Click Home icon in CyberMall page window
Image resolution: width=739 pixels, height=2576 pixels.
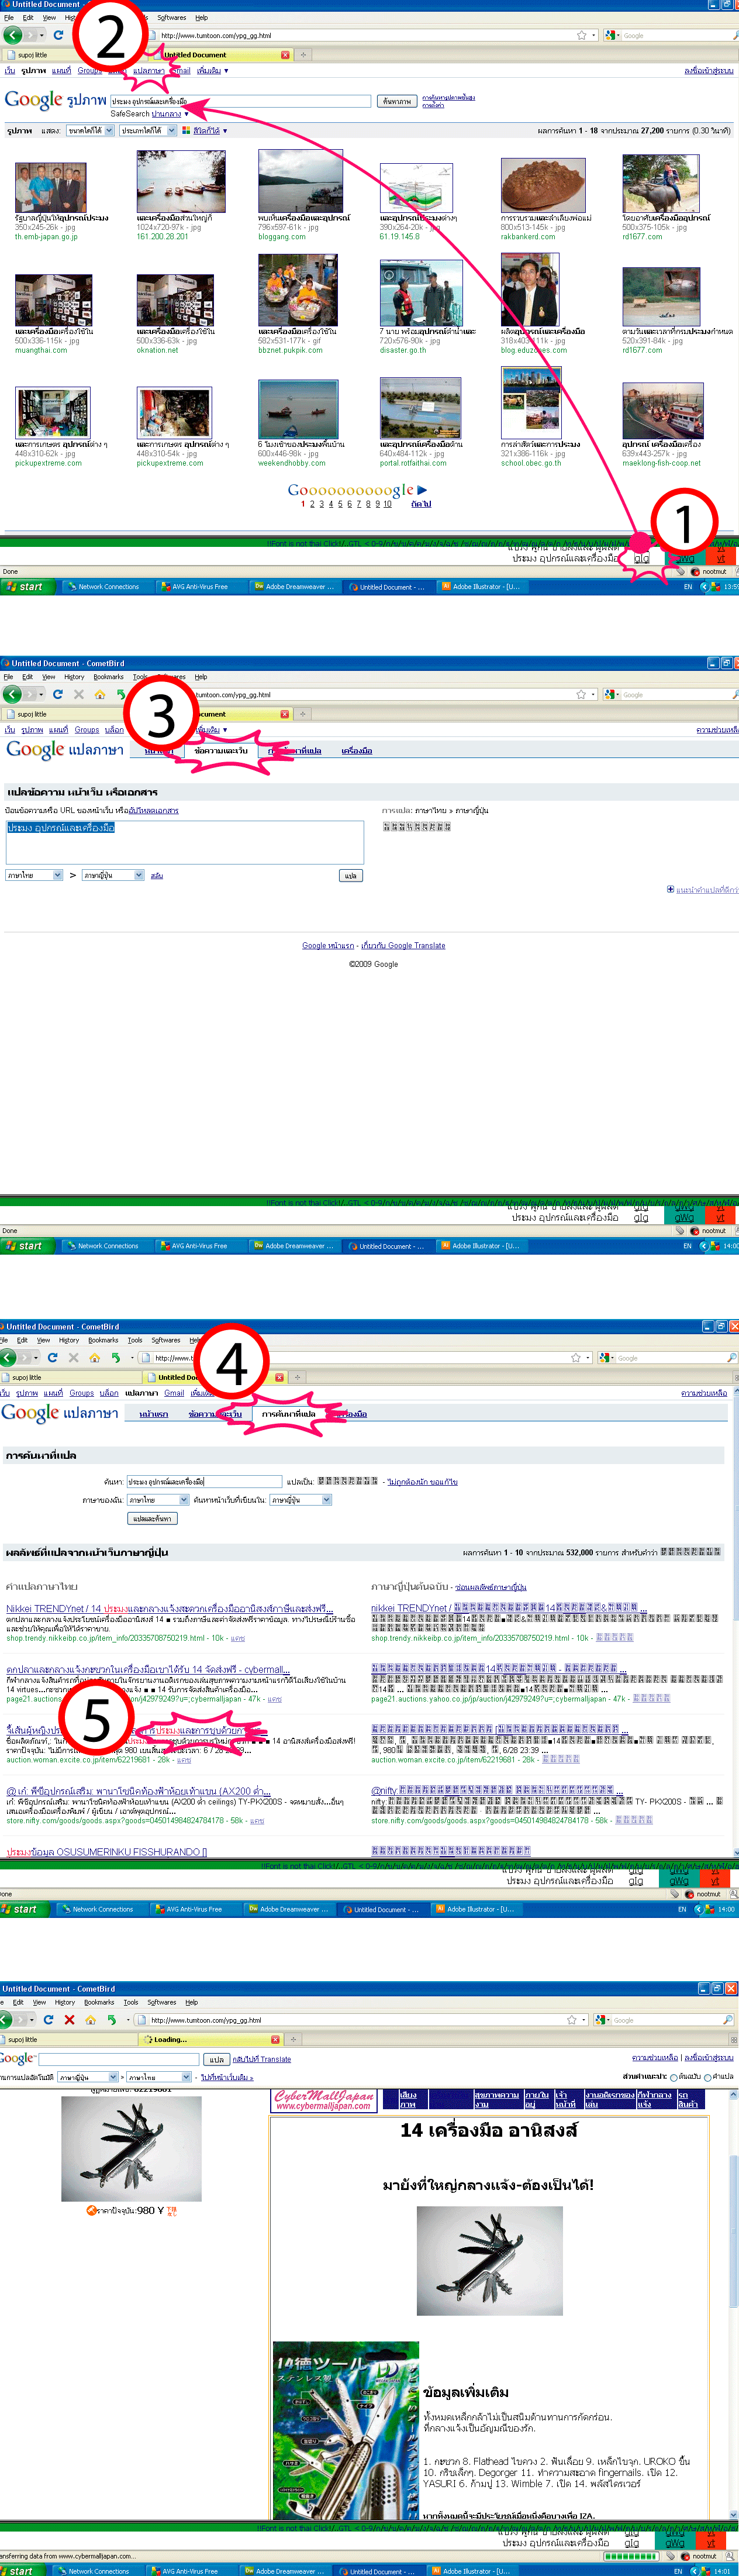(x=90, y=2020)
